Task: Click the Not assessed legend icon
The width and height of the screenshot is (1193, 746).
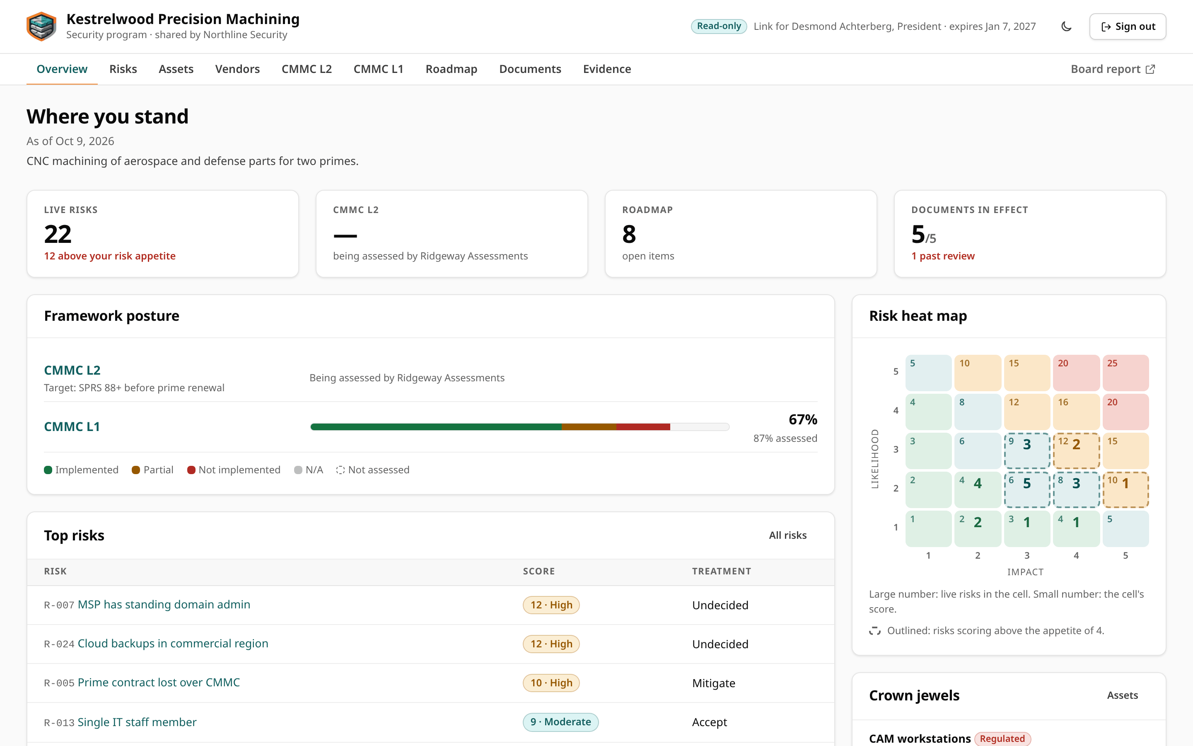Action: pos(340,470)
